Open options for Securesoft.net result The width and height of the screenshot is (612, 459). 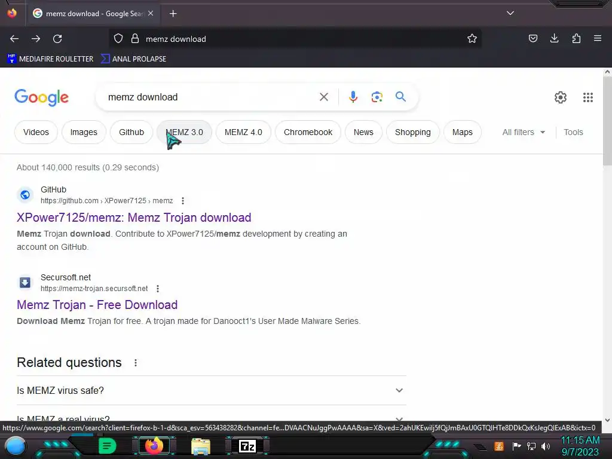[158, 289]
